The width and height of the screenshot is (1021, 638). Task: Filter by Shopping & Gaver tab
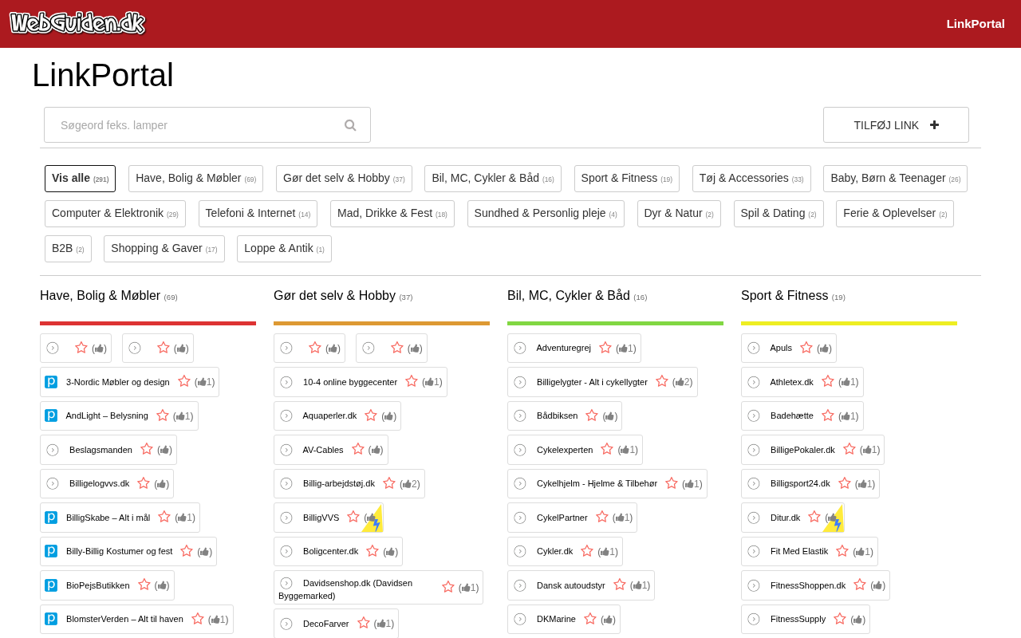[x=164, y=249]
